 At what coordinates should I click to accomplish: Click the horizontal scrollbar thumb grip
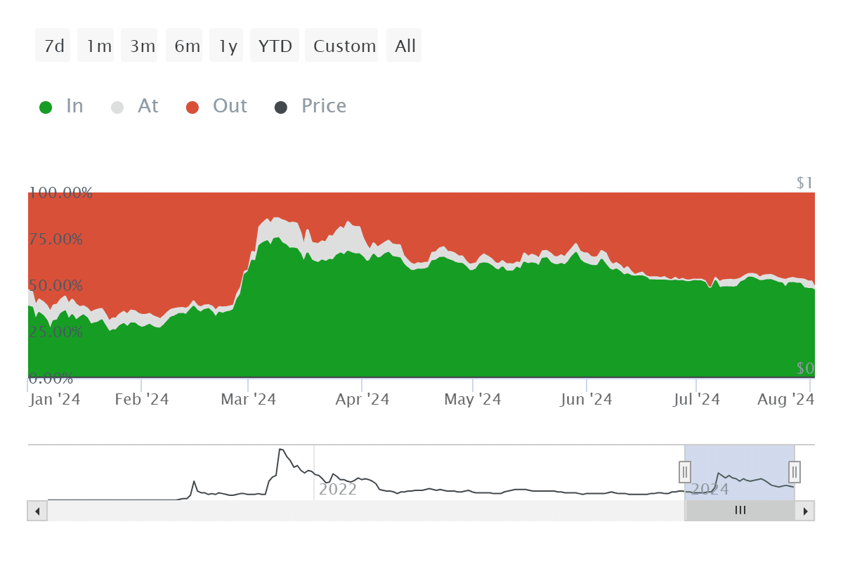[x=740, y=511]
